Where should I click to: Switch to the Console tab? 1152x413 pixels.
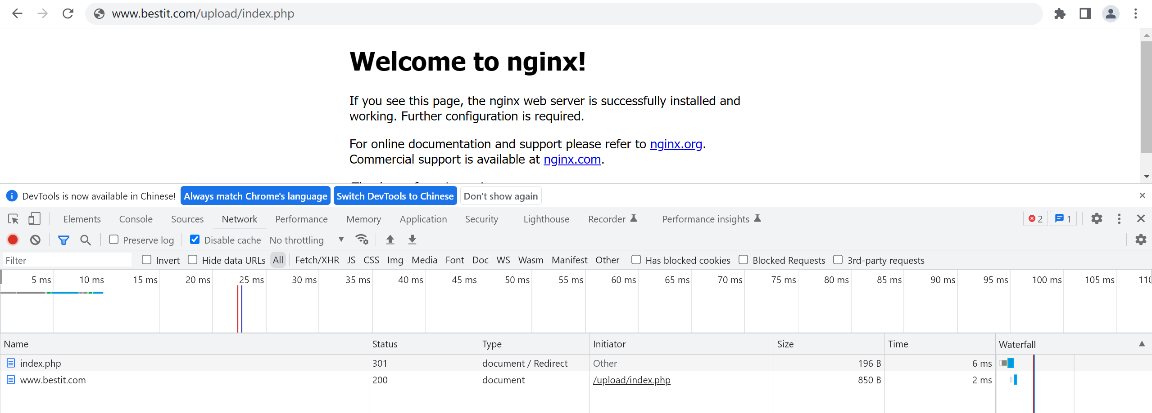(136, 219)
